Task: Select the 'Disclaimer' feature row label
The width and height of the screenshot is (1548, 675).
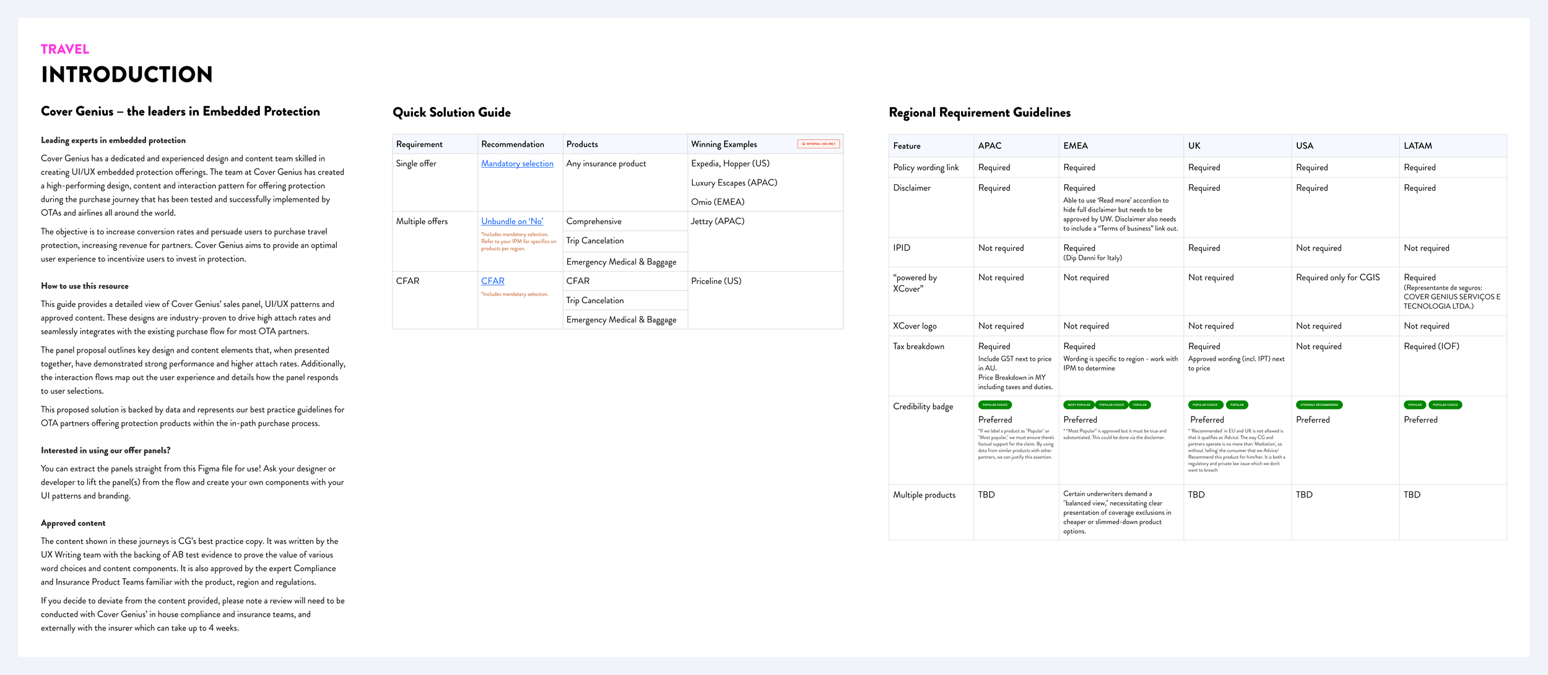Action: pos(911,188)
